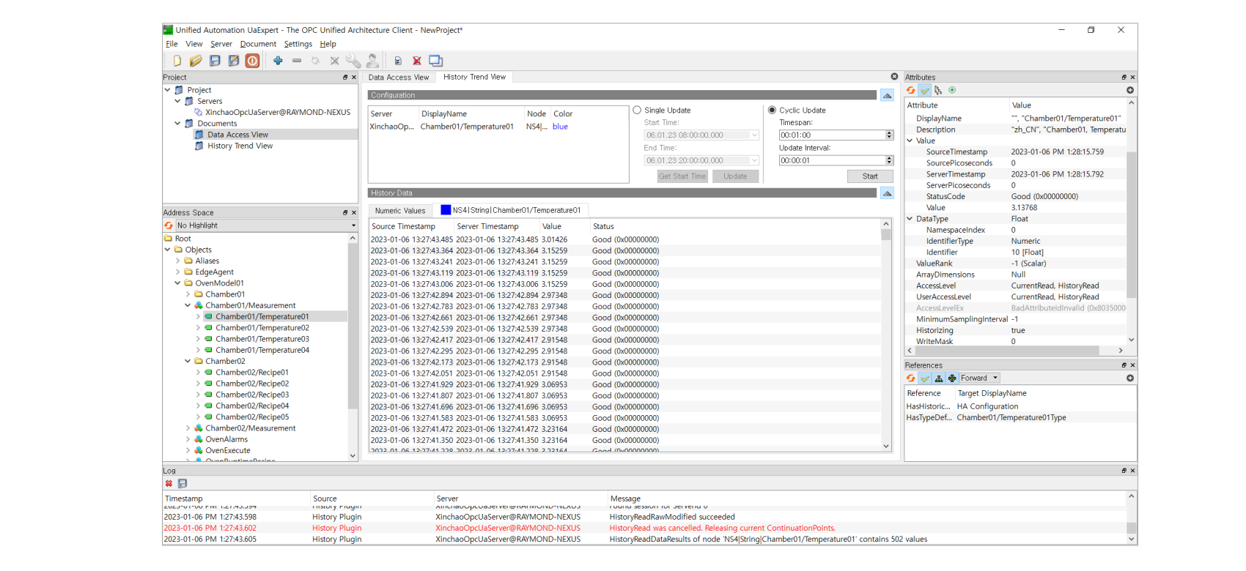Clear the log with the red X icon
The image size is (1246, 571).
169,483
